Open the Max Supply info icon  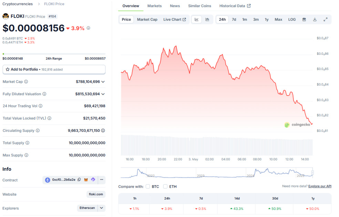pos(27,155)
